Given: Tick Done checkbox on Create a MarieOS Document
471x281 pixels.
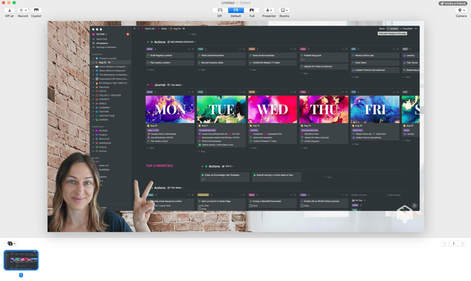Looking at the screenshot, I should point(251,206).
